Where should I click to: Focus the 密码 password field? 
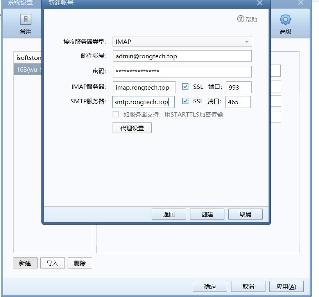pyautogui.click(x=182, y=72)
